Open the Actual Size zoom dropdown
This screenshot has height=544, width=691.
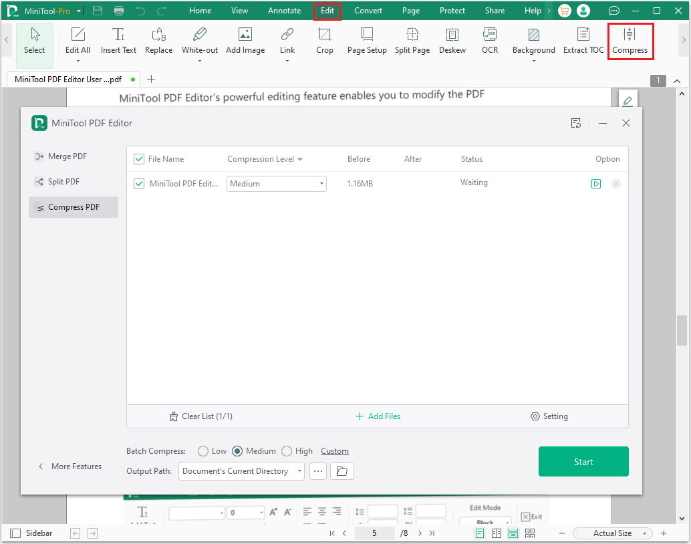click(613, 533)
